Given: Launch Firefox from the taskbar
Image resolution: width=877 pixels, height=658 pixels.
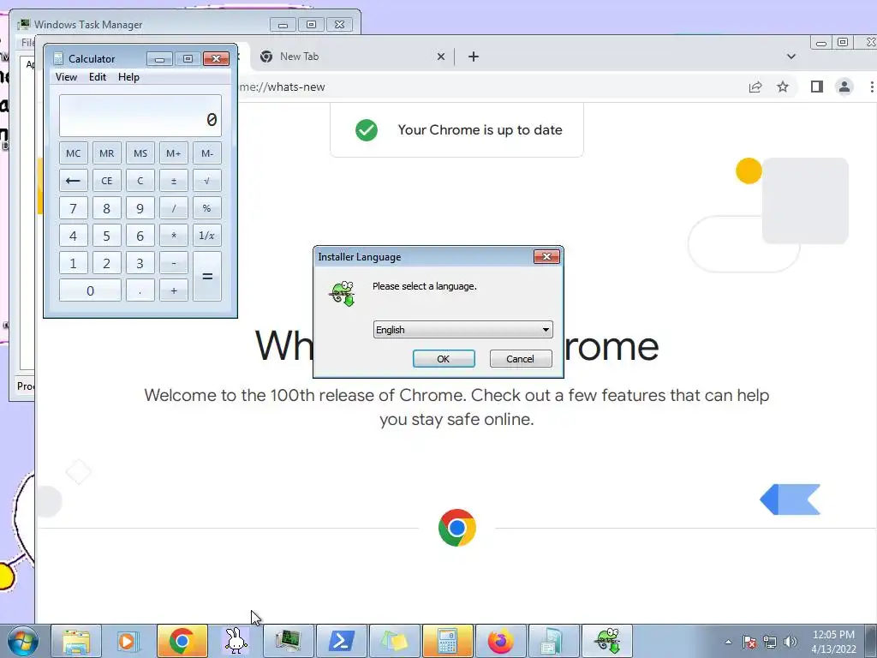Looking at the screenshot, I should click(x=500, y=641).
